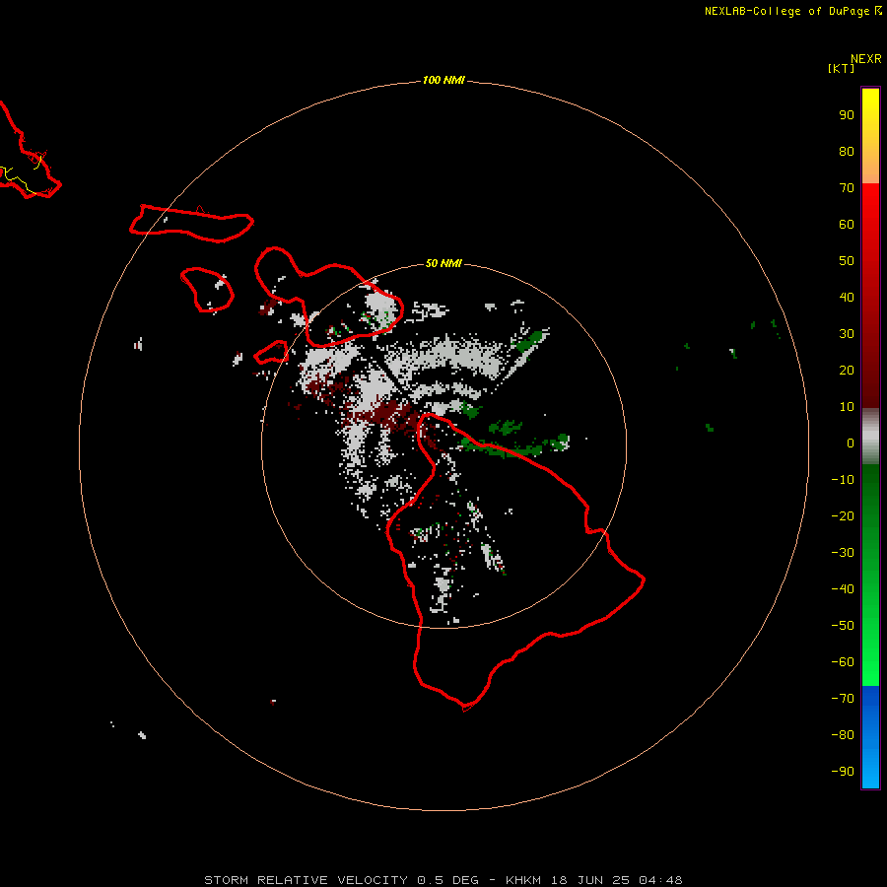The height and width of the screenshot is (887, 887).
Task: Click the -20 value on the velocity scale
Action: click(843, 515)
